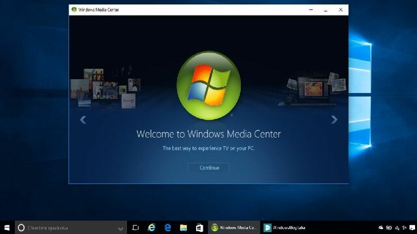Go to previous slide with left arrow
This screenshot has height=234, width=417.
tap(83, 120)
